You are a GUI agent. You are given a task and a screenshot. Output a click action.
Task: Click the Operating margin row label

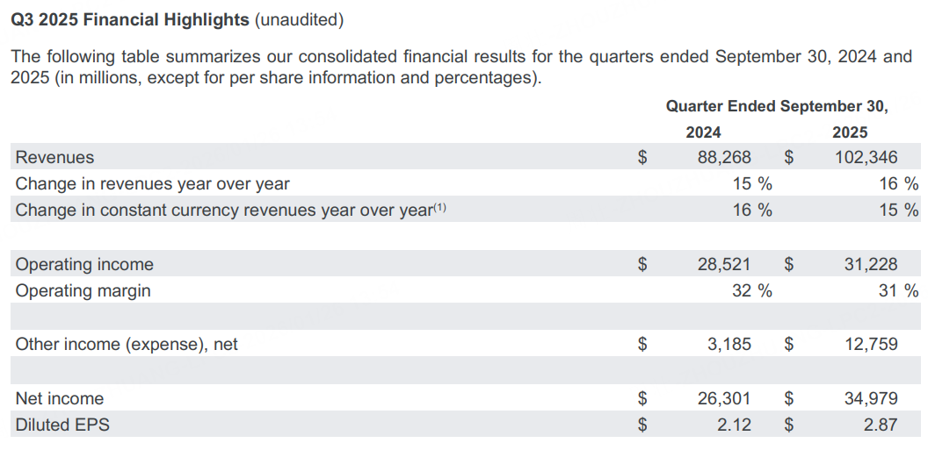(83, 290)
